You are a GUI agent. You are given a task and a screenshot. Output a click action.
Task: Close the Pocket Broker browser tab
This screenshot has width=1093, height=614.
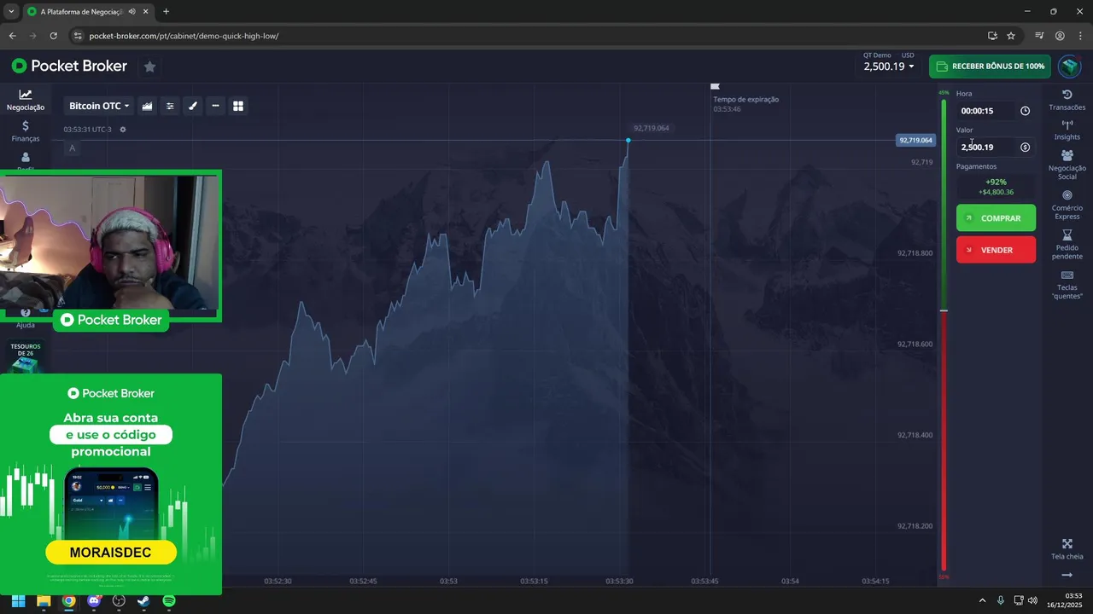(x=146, y=12)
